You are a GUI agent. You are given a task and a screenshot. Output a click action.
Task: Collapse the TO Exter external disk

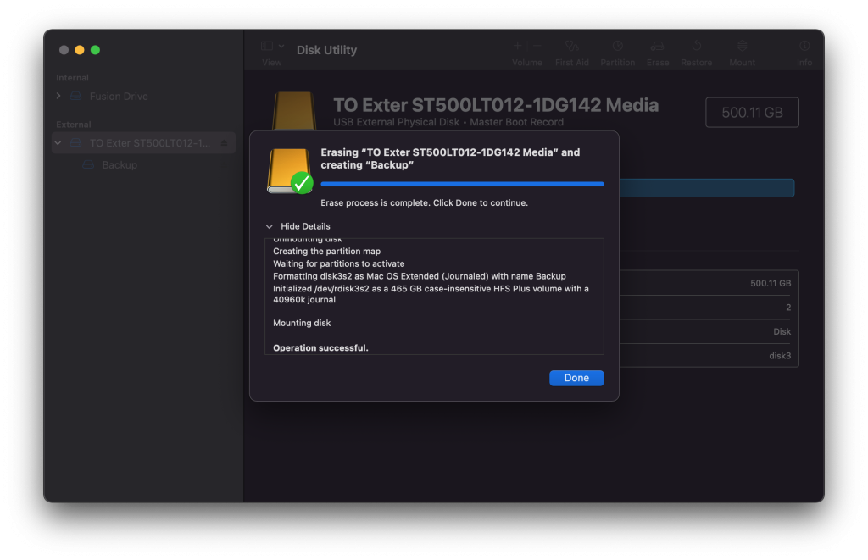click(58, 143)
